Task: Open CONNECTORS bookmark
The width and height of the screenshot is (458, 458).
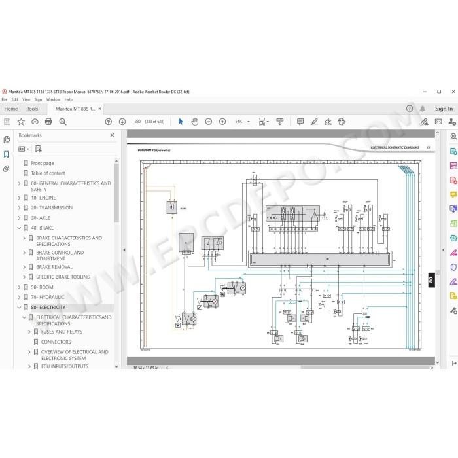Action: pyautogui.click(x=56, y=342)
